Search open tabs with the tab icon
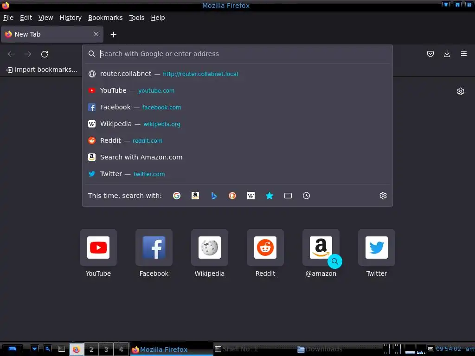475x356 pixels. [288, 196]
